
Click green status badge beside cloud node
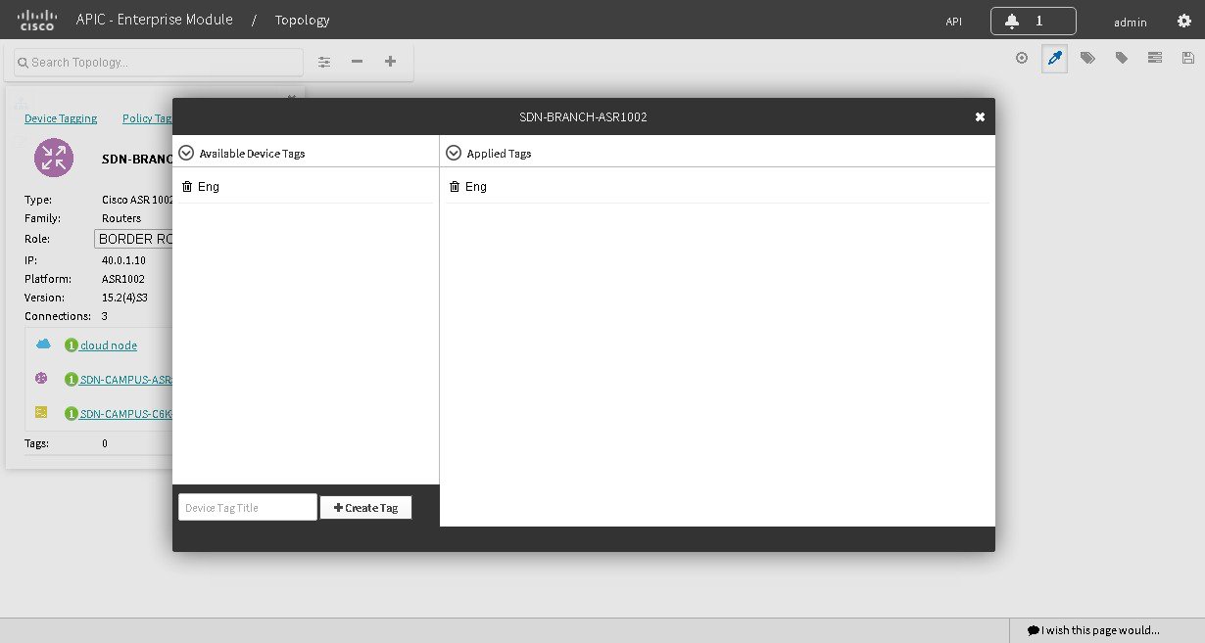(71, 345)
